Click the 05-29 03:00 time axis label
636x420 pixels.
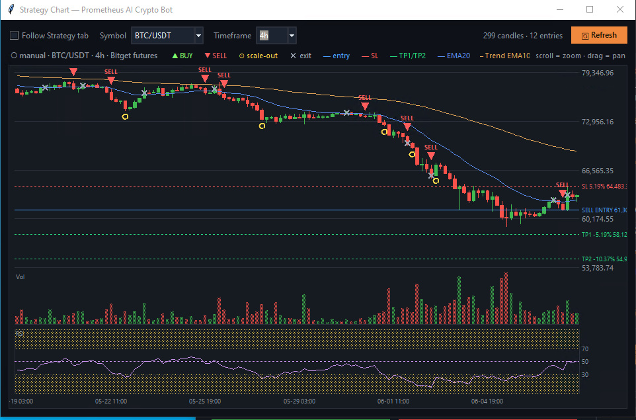[299, 401]
